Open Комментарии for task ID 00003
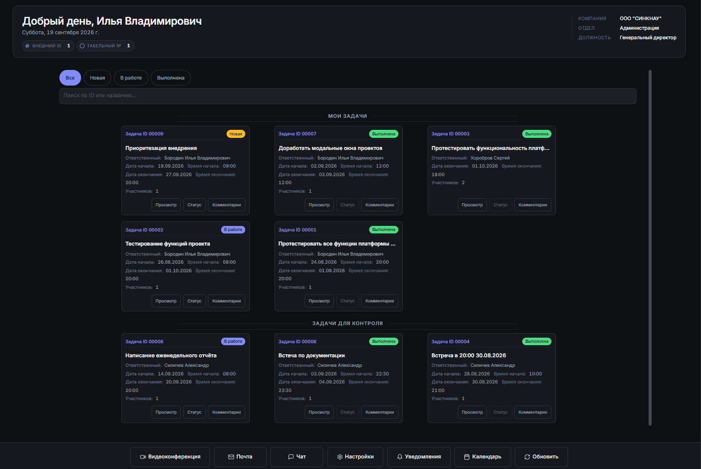Screen dimensions: 701x469 (x=533, y=205)
